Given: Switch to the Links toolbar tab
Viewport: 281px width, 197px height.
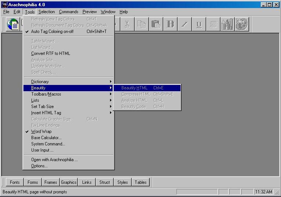Looking at the screenshot, I should click(x=87, y=182).
